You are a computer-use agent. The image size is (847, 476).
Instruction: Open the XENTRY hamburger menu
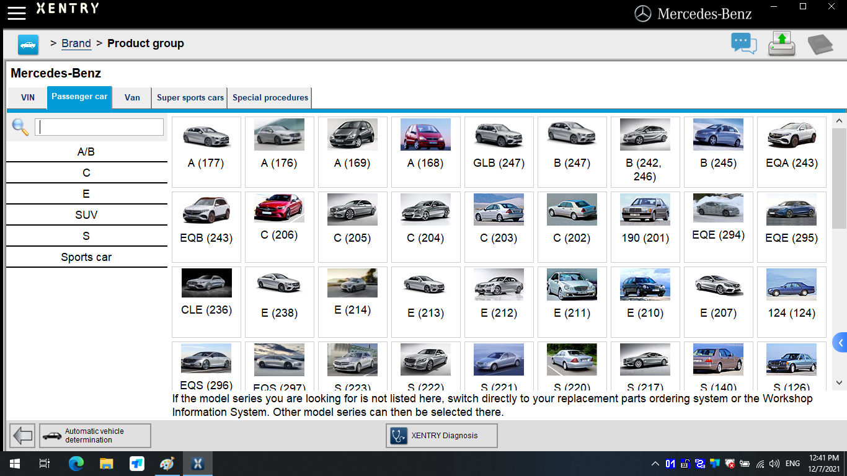(x=17, y=12)
